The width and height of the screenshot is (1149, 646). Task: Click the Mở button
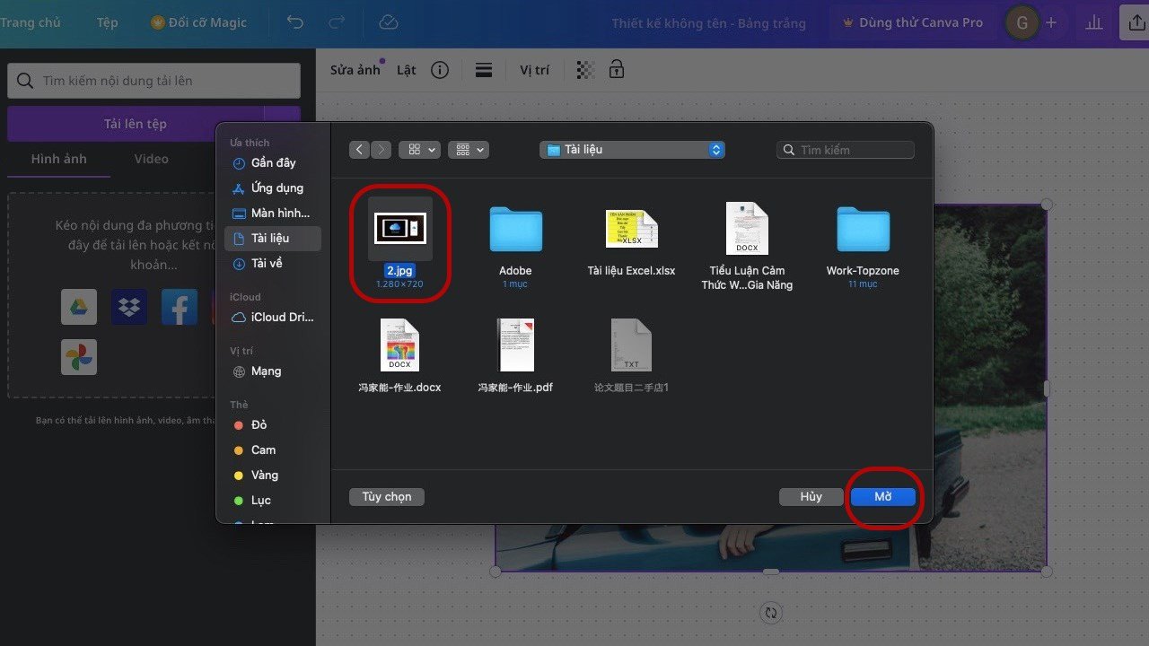click(x=883, y=496)
